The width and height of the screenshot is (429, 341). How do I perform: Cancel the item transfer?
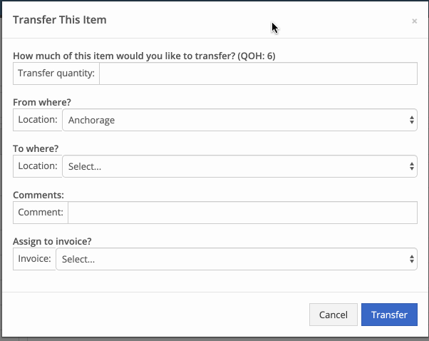(334, 315)
